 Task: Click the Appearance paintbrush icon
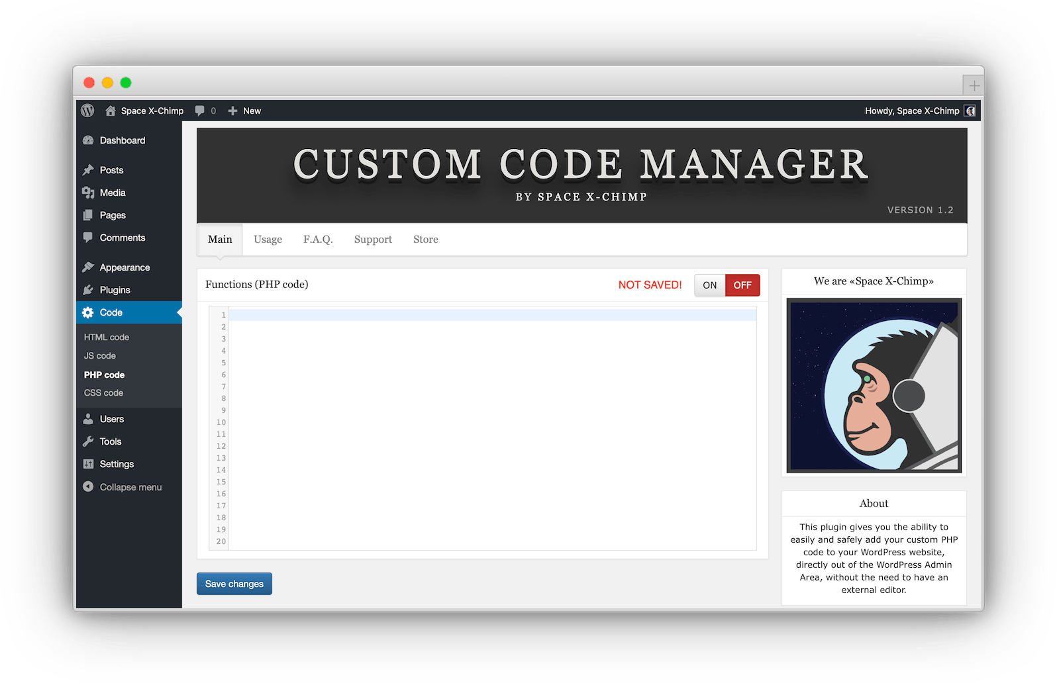[88, 267]
